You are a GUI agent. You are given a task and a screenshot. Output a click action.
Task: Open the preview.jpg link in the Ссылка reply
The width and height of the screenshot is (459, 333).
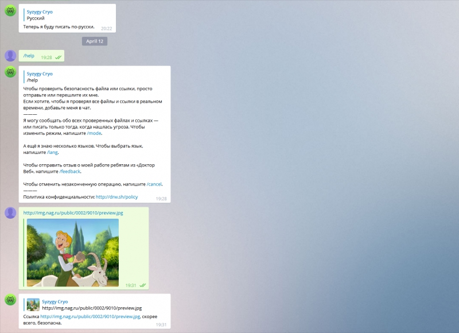90,316
